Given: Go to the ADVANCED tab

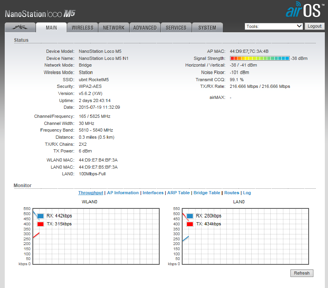Looking at the screenshot, I should pos(145,28).
